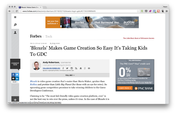
Task: Share article via sidebar Facebook icon
Action: click(x=13, y=75)
